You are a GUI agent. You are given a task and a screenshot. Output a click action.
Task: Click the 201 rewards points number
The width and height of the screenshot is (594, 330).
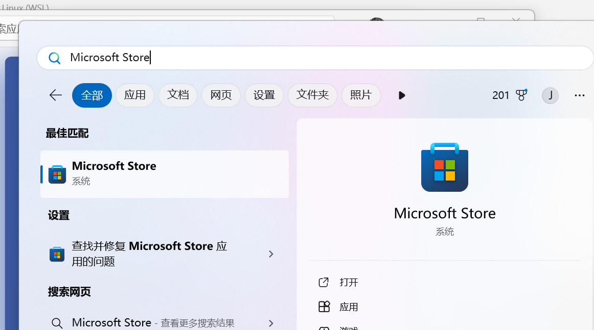point(500,95)
